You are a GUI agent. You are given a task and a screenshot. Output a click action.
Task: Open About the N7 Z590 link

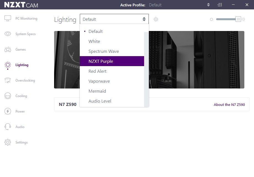point(229,105)
